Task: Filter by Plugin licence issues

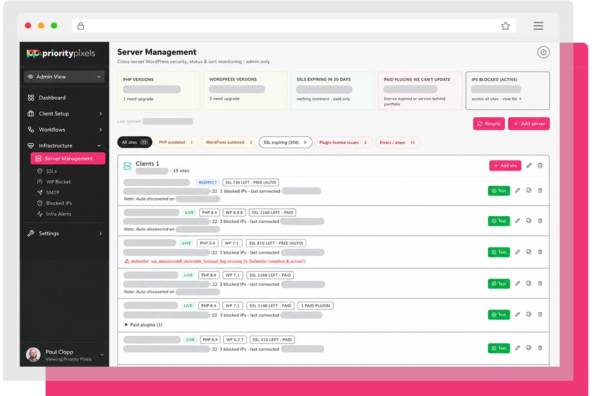Action: click(x=343, y=143)
